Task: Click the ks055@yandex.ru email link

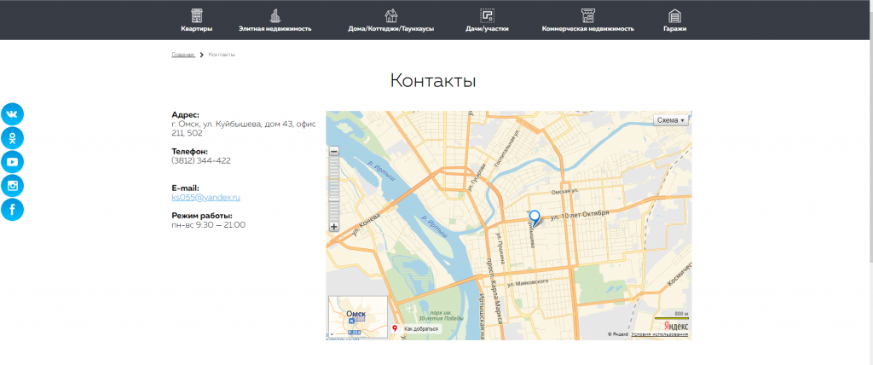Action: tap(205, 197)
